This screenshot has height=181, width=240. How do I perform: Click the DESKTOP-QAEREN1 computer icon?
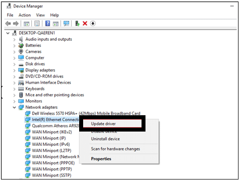click(14, 33)
